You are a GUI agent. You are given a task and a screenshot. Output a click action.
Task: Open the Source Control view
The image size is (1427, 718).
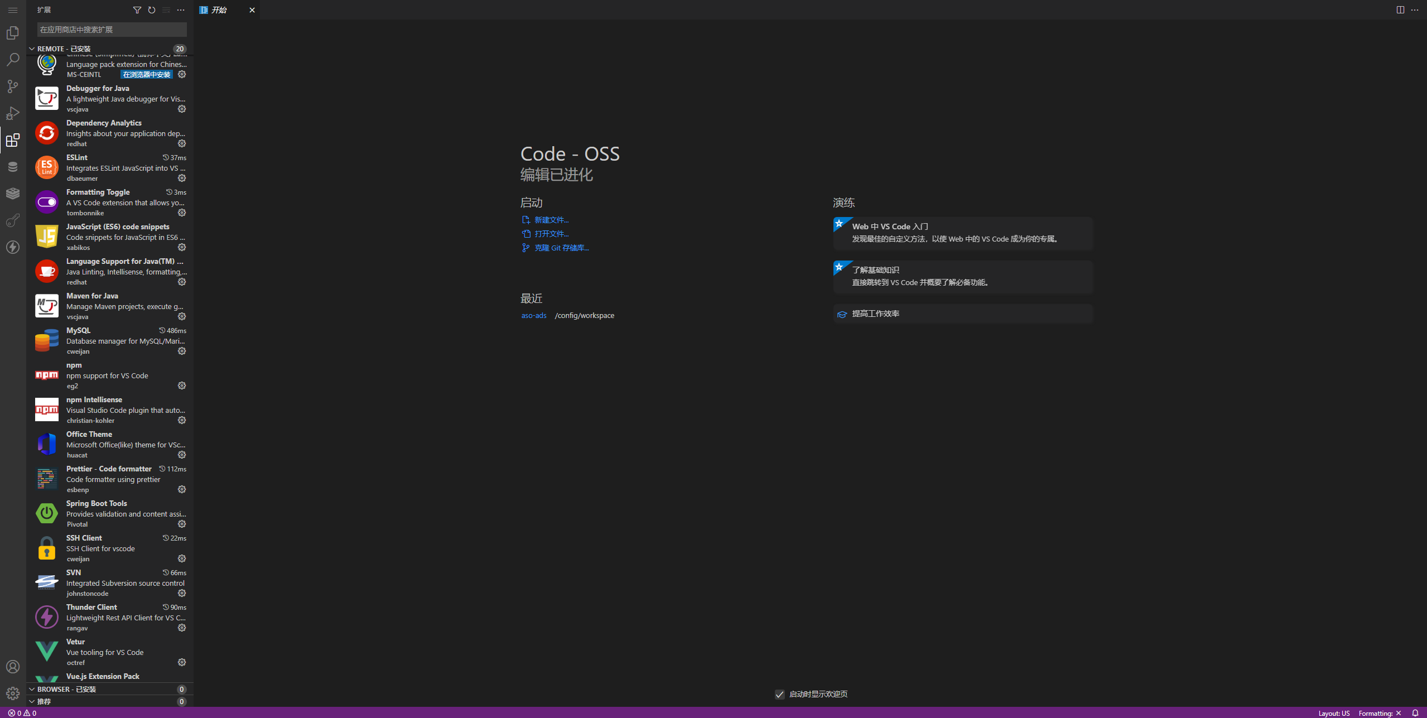(12, 86)
